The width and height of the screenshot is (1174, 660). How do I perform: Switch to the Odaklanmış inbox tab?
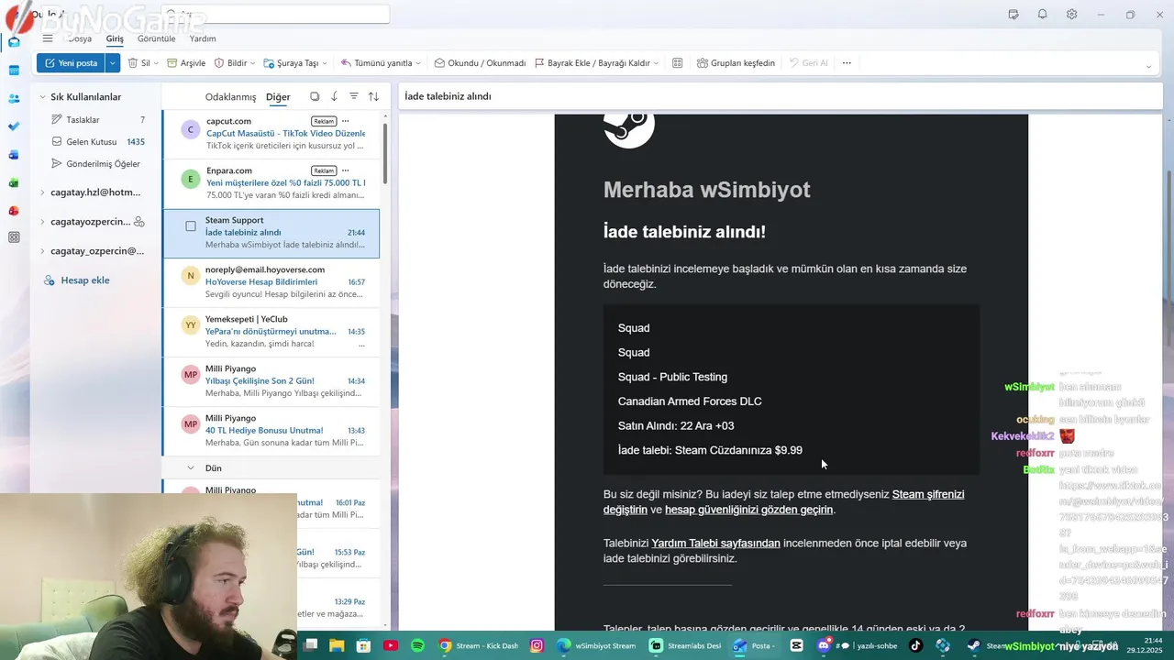230,96
